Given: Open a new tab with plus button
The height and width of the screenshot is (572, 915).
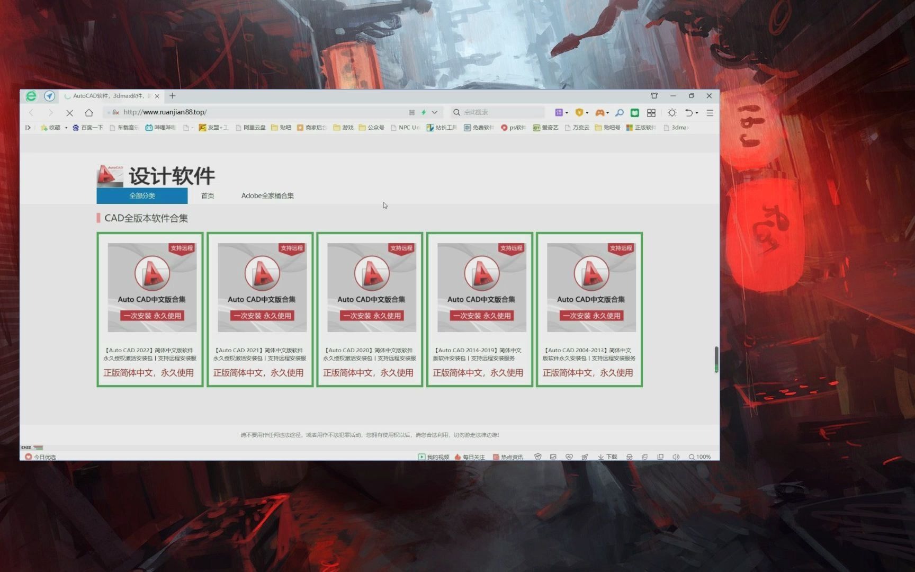Looking at the screenshot, I should click(173, 96).
